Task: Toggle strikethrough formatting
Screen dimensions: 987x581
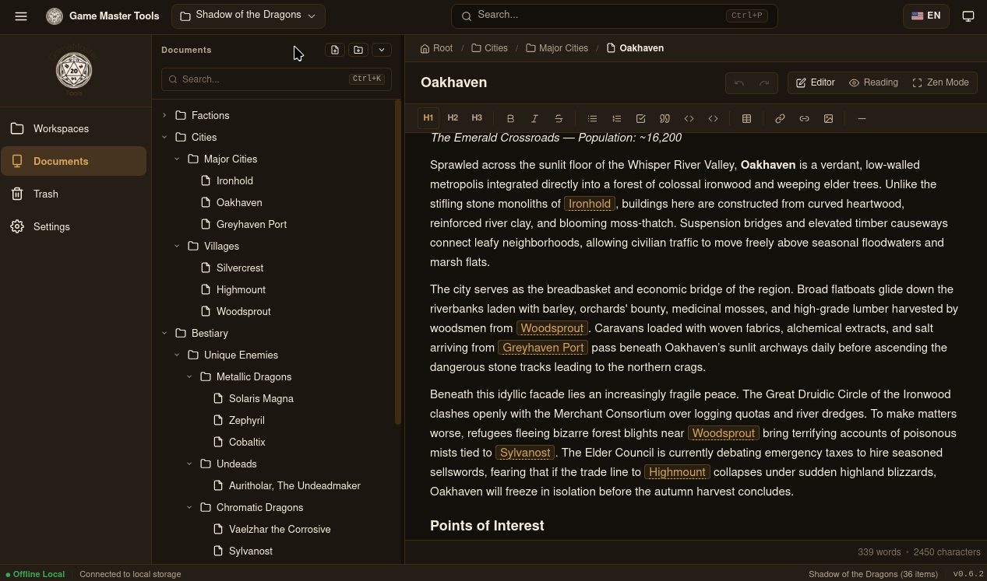Action: pyautogui.click(x=559, y=118)
